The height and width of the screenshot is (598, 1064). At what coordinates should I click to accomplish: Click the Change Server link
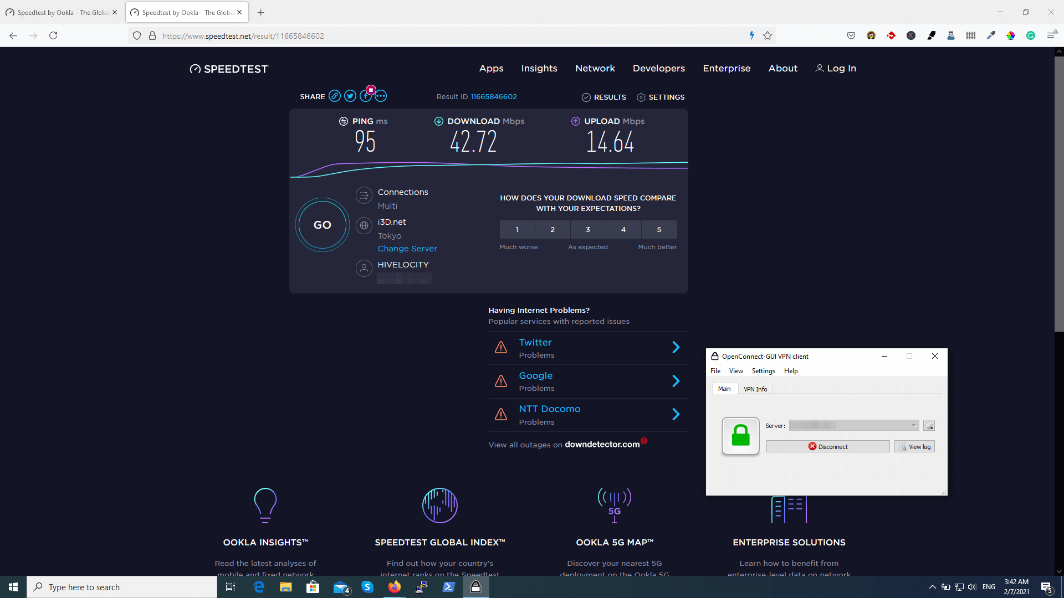(x=407, y=249)
